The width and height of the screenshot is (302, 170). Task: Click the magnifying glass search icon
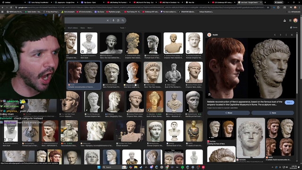(x=123, y=20)
